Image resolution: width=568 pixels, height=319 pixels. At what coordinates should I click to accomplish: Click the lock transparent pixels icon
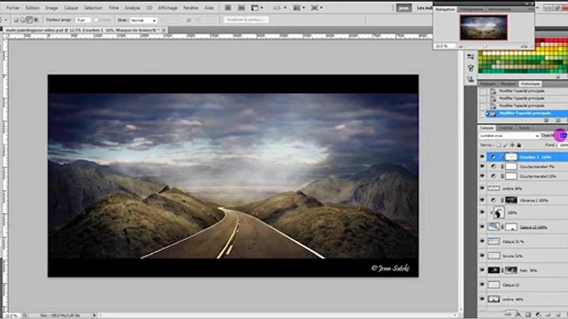click(499, 145)
